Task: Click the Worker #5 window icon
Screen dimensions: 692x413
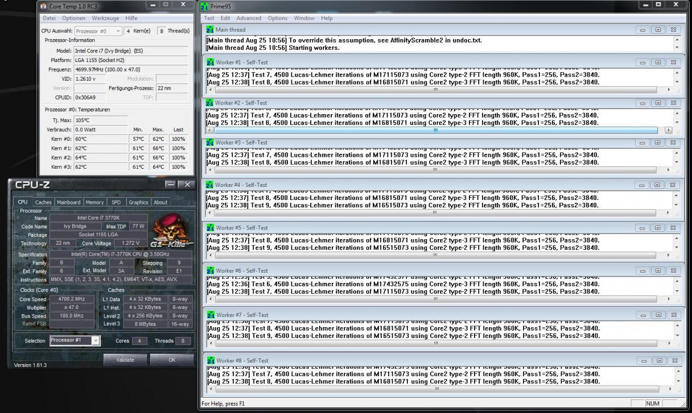Action: [210, 228]
